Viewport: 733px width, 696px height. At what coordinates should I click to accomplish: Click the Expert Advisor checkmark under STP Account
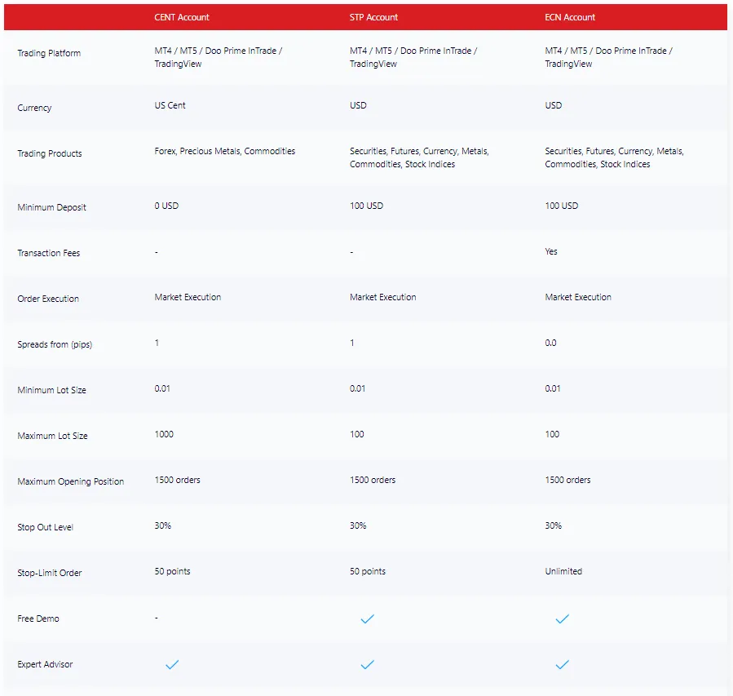367,665
